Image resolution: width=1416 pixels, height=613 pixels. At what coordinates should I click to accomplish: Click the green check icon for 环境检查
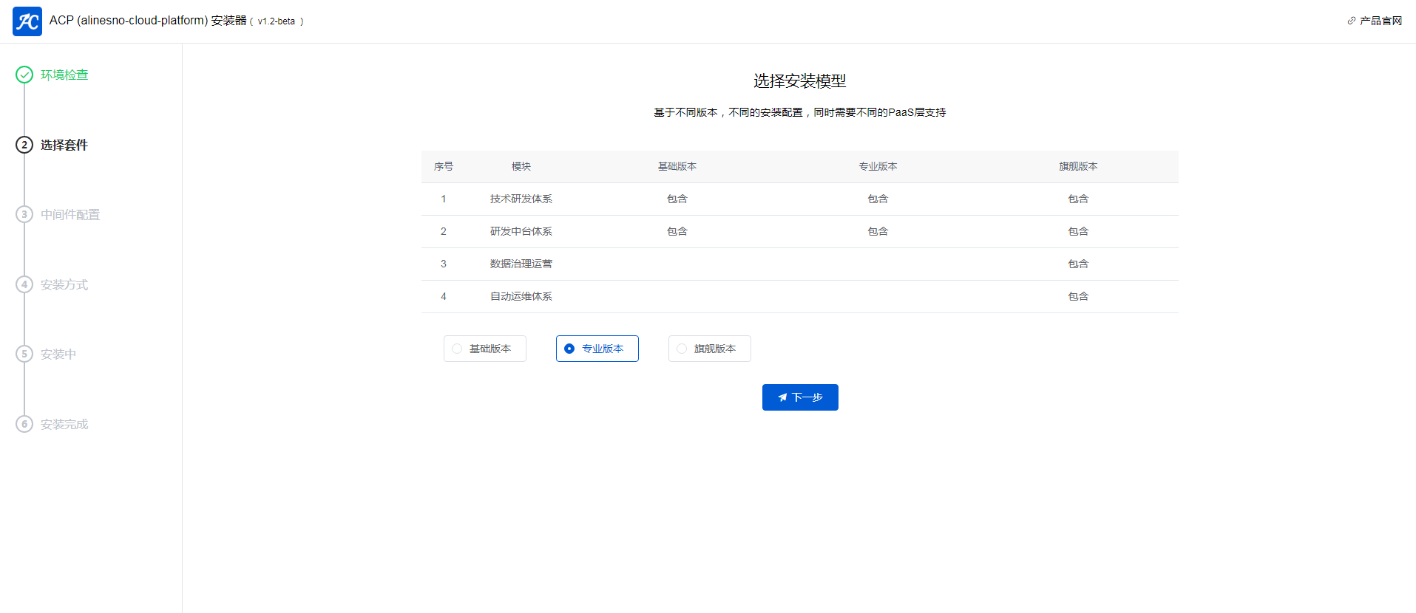click(24, 75)
